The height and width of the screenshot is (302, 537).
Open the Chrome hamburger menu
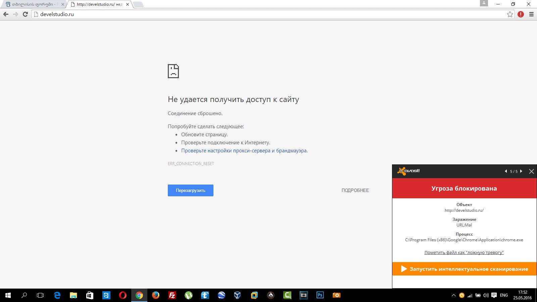531,14
